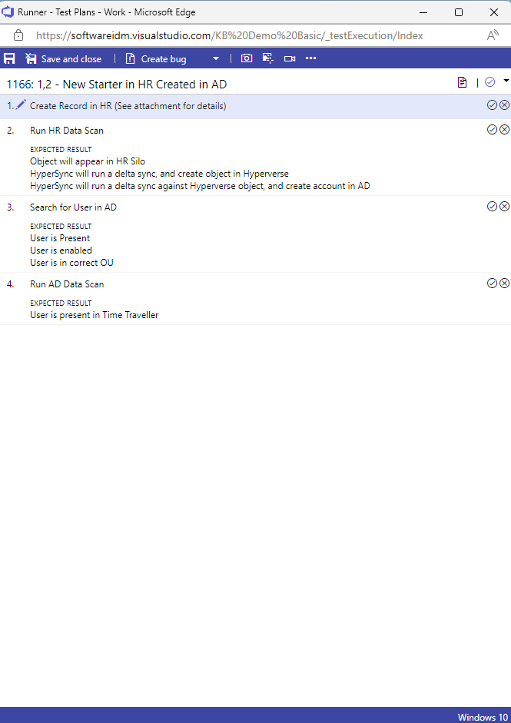Screen dimensions: 511x723
Task: Click the capture user actions icon
Action: [x=268, y=58]
